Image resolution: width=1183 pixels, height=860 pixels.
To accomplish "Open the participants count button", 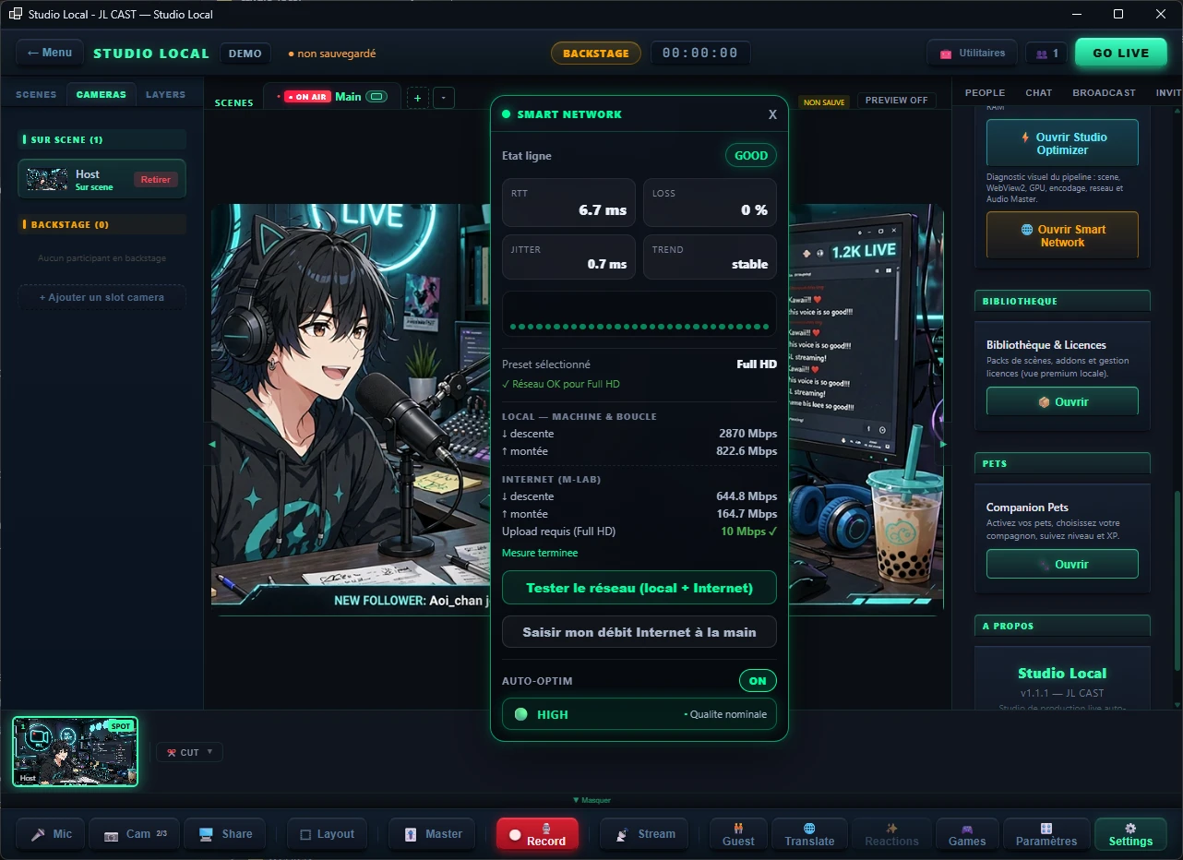I will click(1046, 54).
